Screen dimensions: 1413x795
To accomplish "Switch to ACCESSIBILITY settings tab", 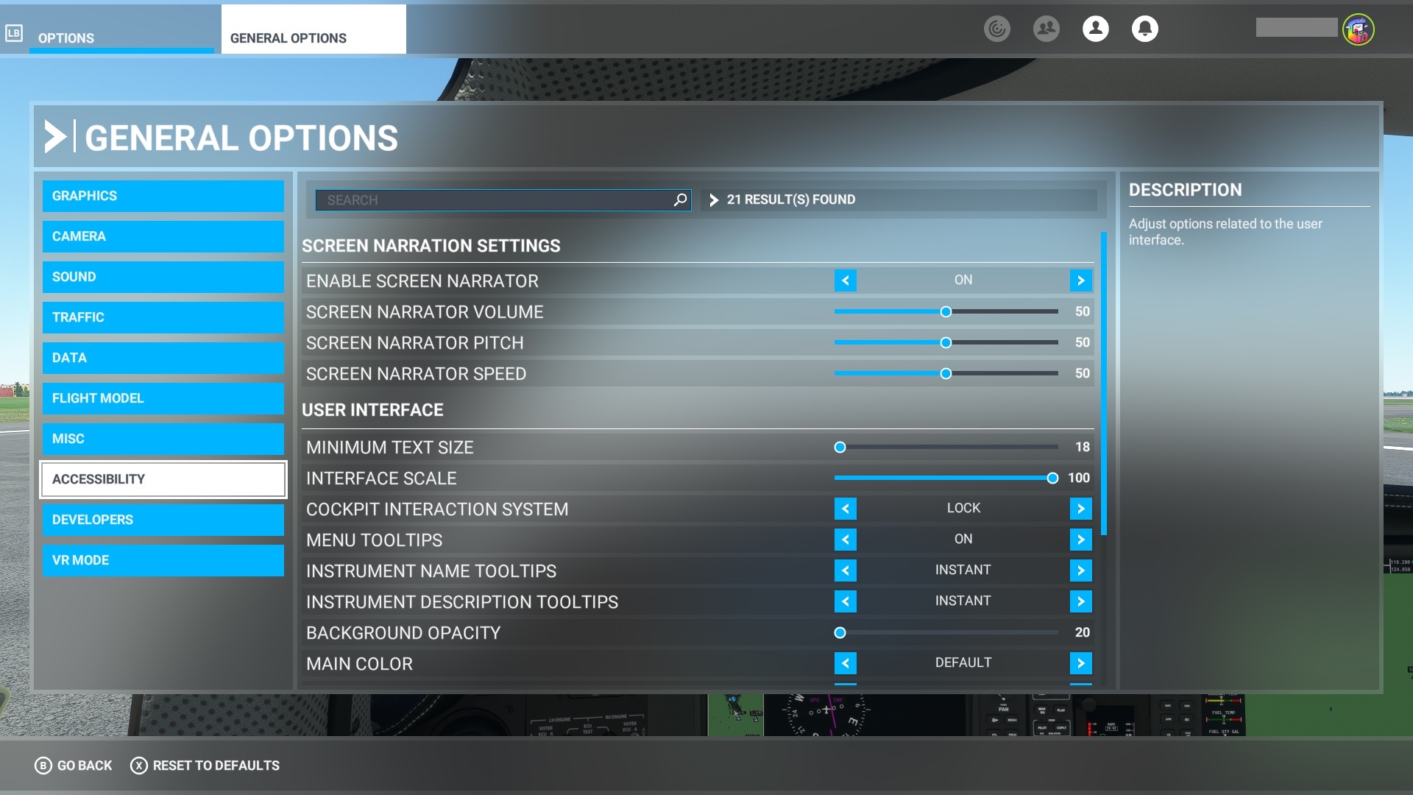I will point(163,478).
